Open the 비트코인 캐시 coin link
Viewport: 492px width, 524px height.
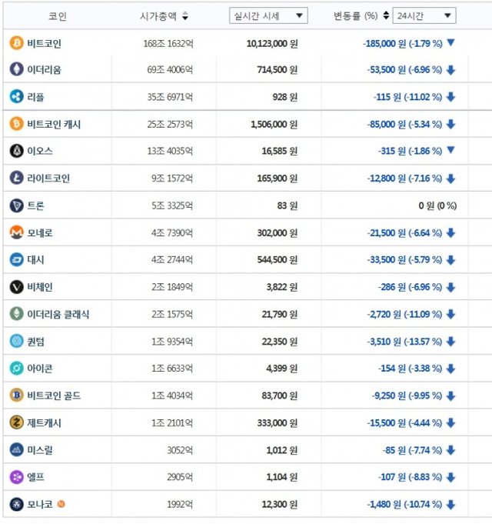click(54, 124)
